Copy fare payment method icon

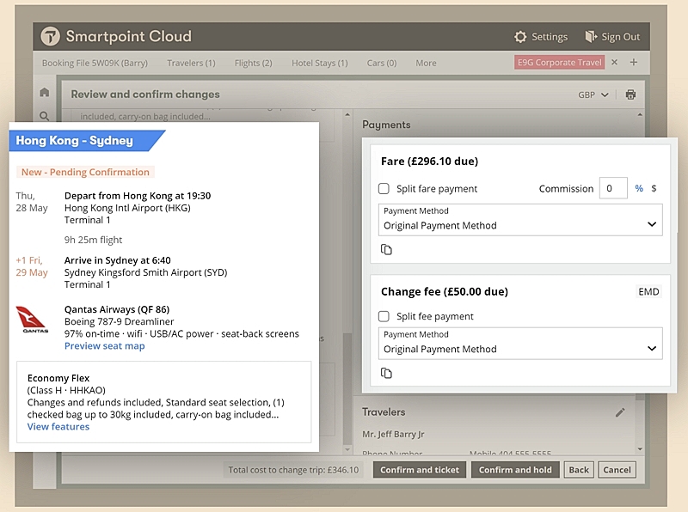pos(386,249)
